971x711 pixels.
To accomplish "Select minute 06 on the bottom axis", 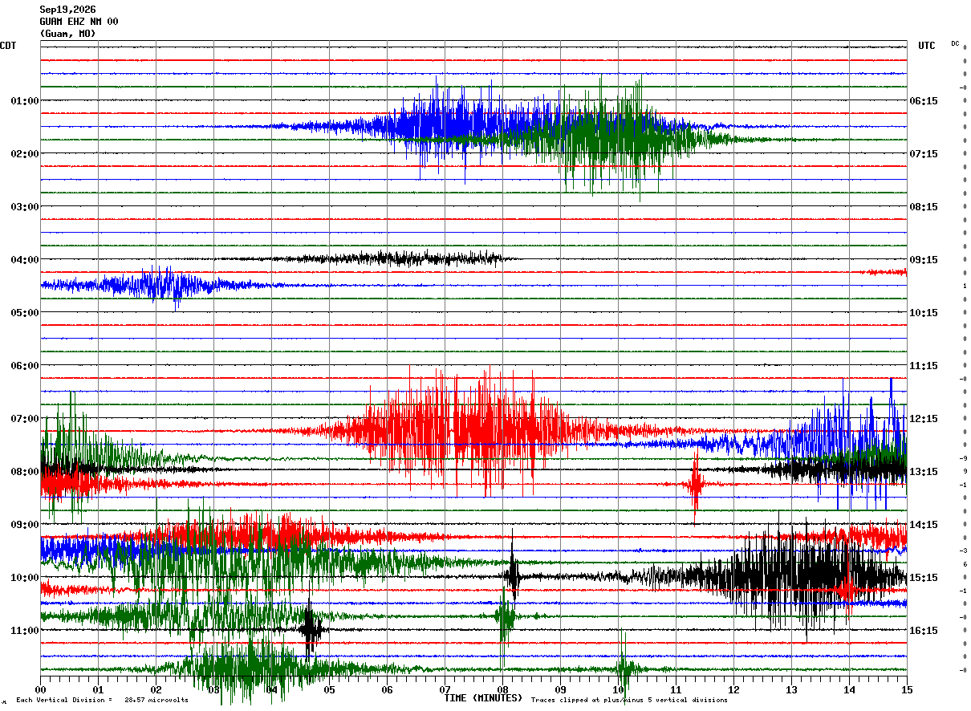I will coord(387,689).
